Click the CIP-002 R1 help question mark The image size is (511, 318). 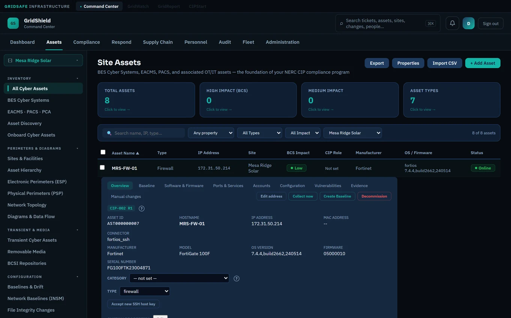point(141,208)
